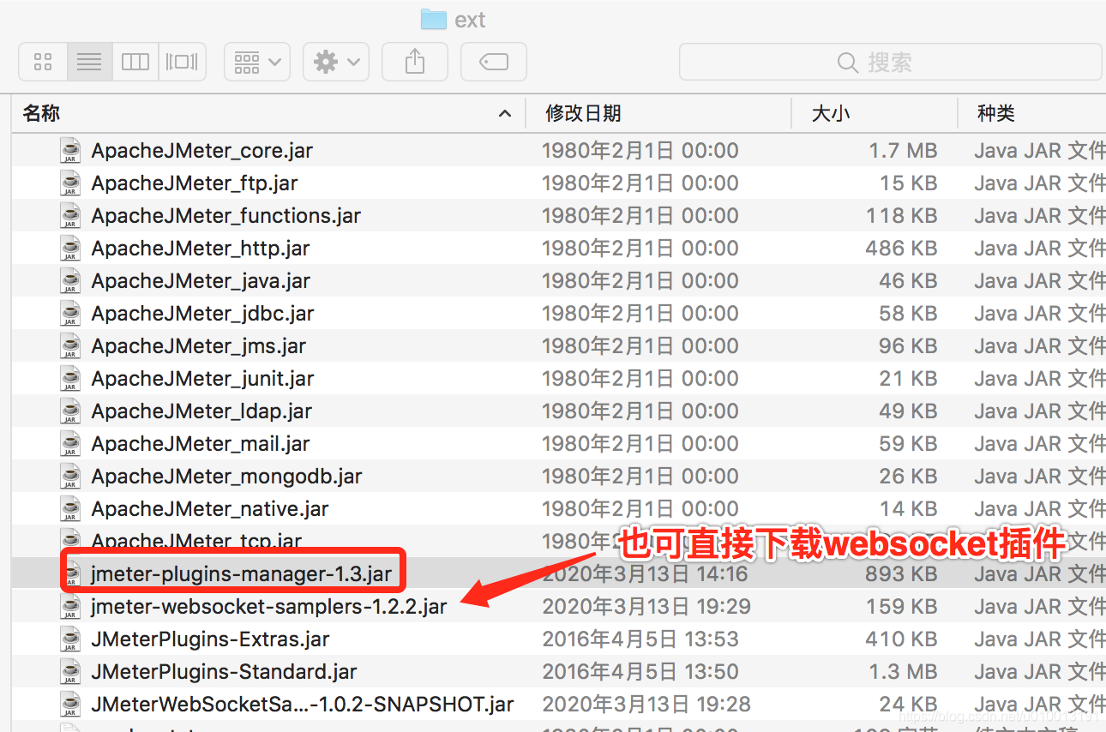
Task: Select file name ApacheJMeter_ldap.jar
Action: pos(201,411)
